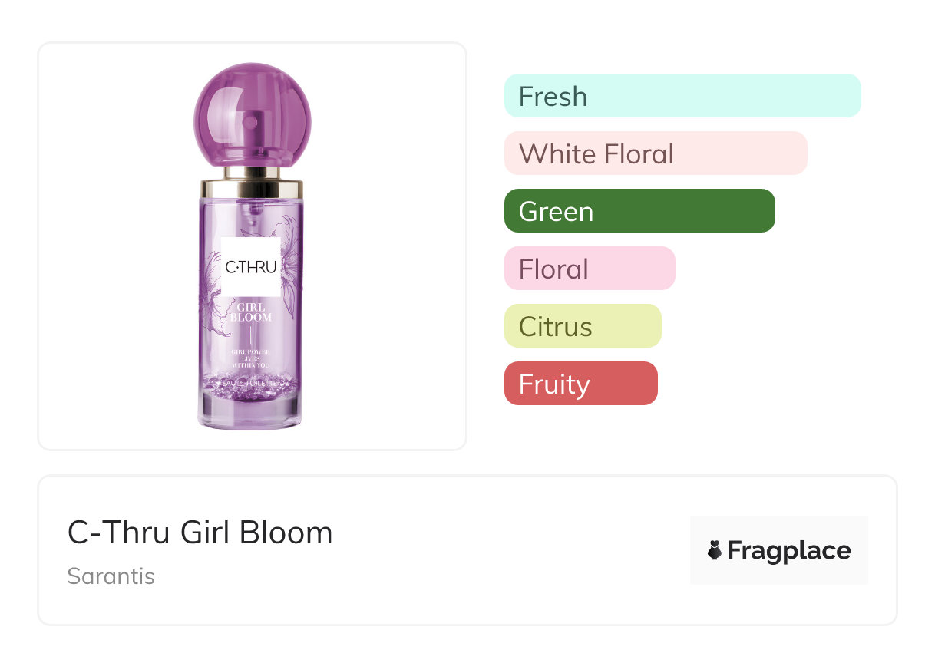Image resolution: width=935 pixels, height=663 pixels.
Task: Click the Sarantis brand name
Action: click(111, 576)
